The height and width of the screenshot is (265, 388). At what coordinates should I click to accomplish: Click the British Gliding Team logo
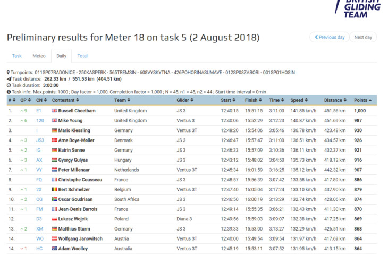358,8
